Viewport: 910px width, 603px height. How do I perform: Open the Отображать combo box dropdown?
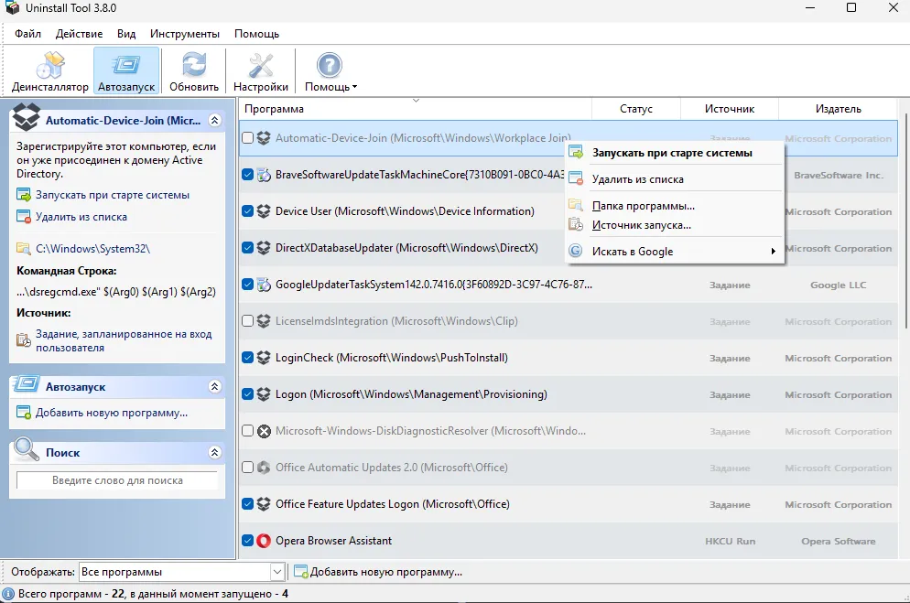pyautogui.click(x=277, y=572)
